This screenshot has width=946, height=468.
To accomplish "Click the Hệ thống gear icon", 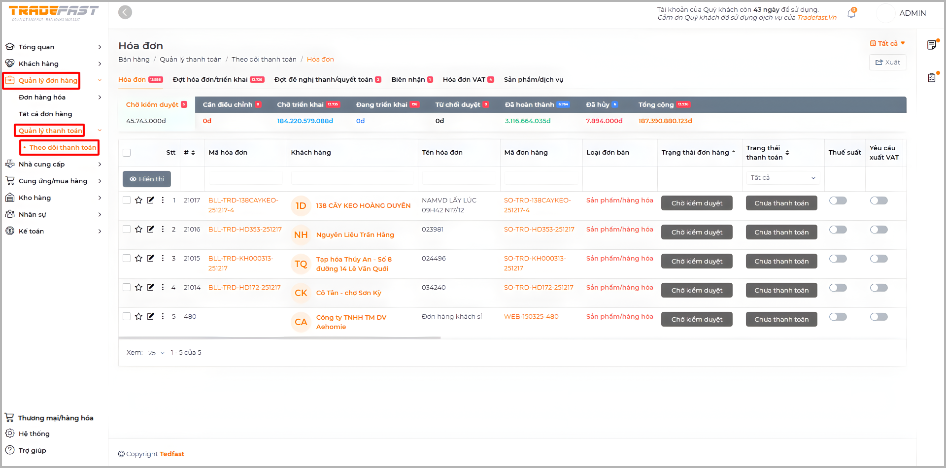I will 10,434.
